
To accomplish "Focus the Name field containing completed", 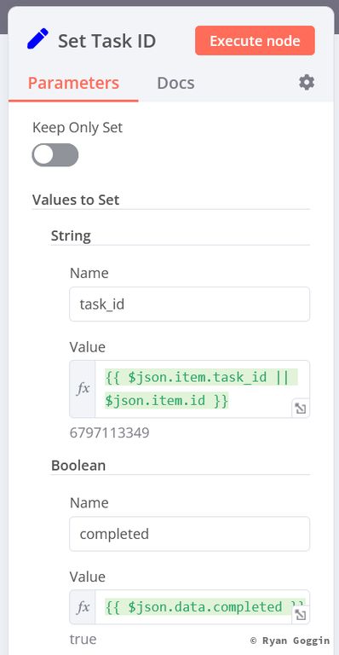I will (x=190, y=534).
